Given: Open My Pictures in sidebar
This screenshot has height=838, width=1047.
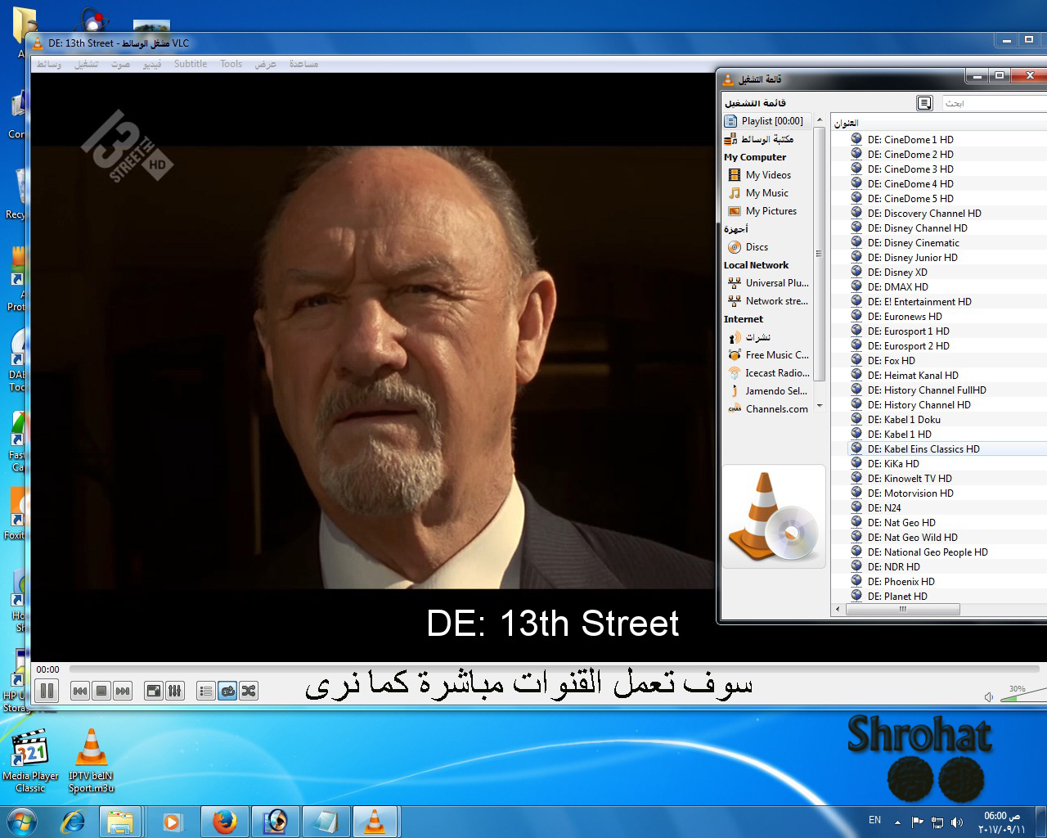Looking at the screenshot, I should 767,210.
